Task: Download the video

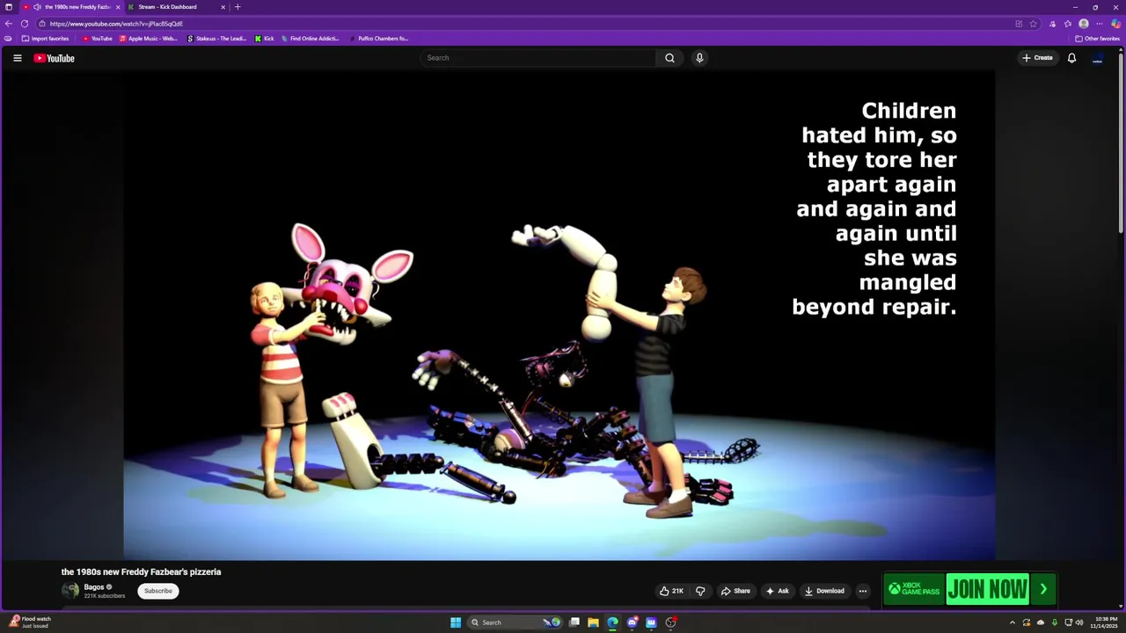Action: click(824, 591)
